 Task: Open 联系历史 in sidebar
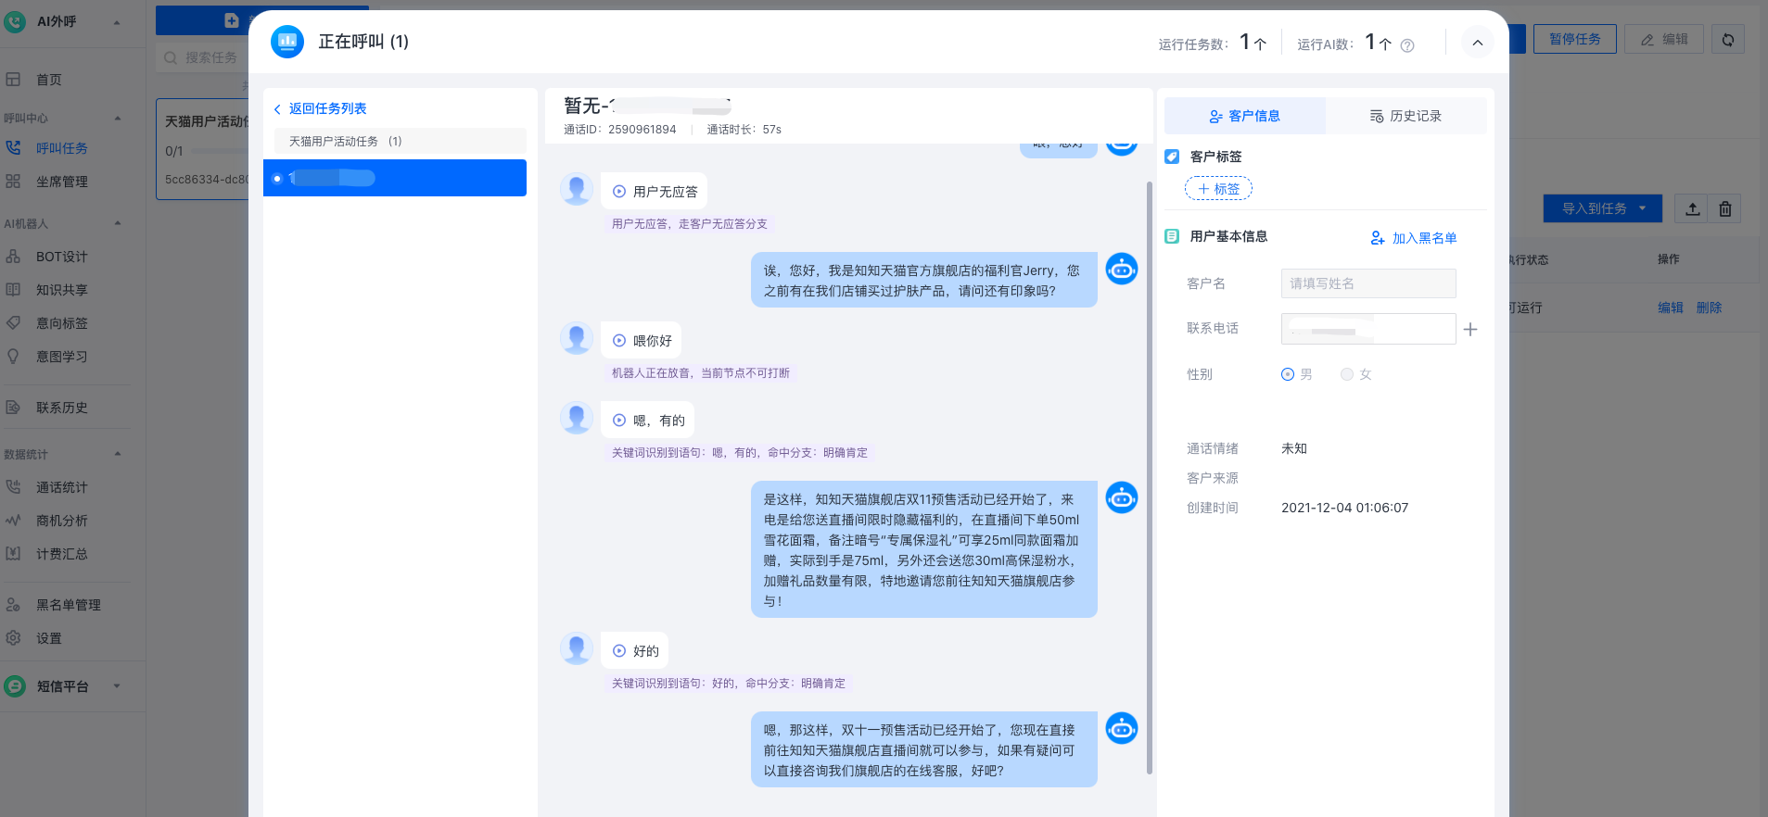tap(61, 408)
